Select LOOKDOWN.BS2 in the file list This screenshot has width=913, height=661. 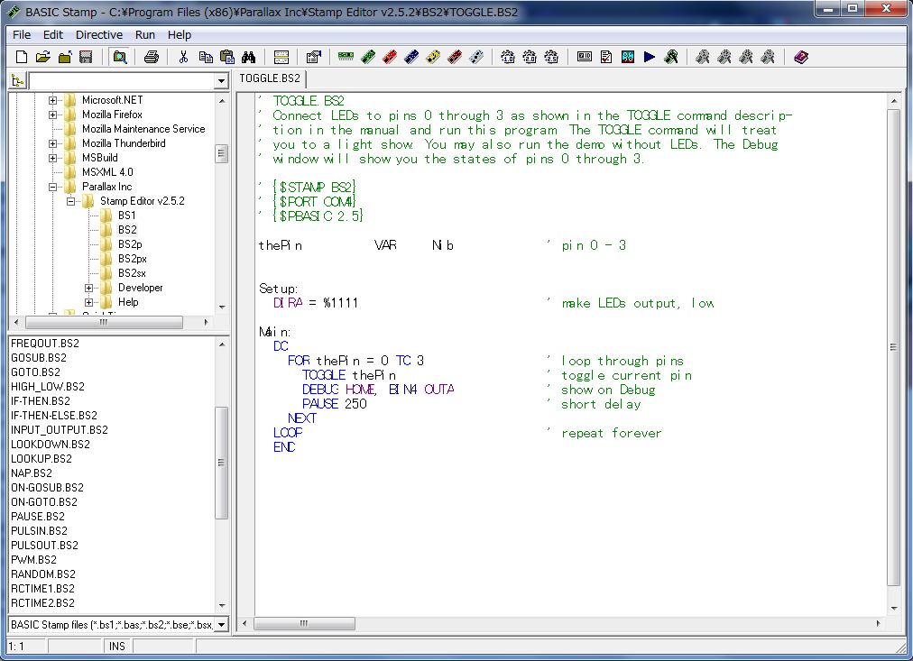(x=51, y=445)
